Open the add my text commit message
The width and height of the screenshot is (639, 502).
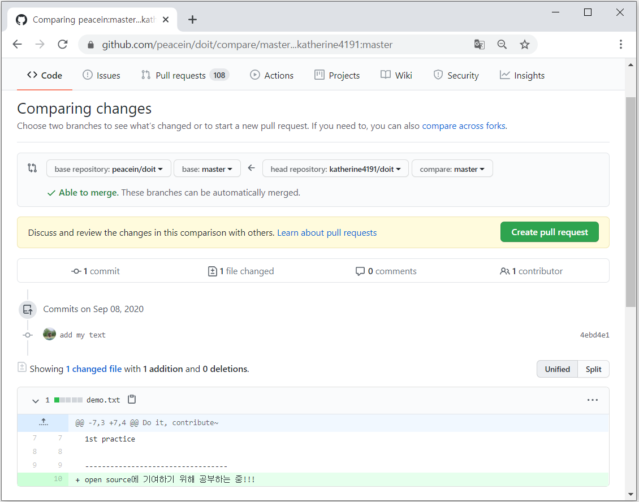pyautogui.click(x=83, y=335)
